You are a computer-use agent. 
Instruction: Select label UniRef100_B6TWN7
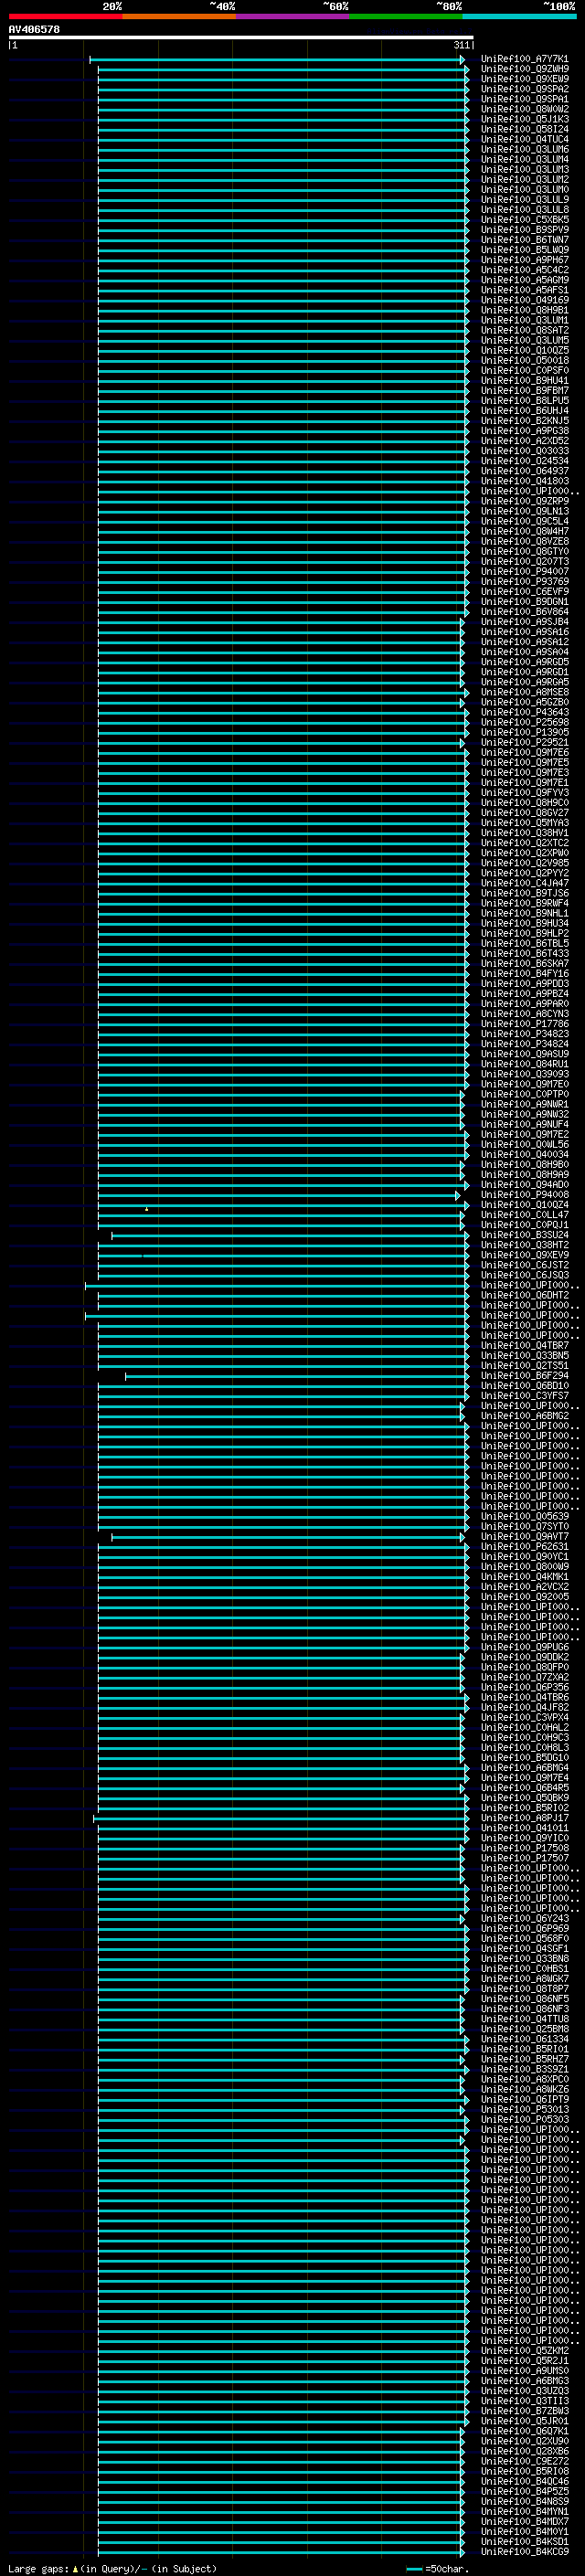[524, 240]
